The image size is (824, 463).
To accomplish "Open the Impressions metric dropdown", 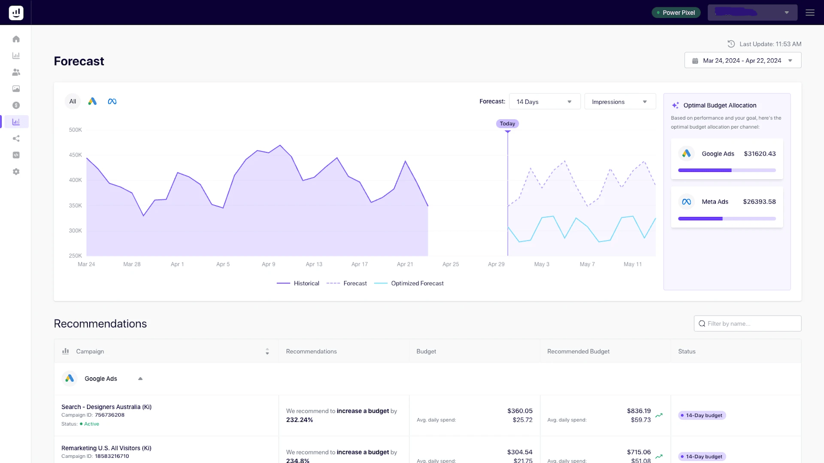I will [620, 102].
